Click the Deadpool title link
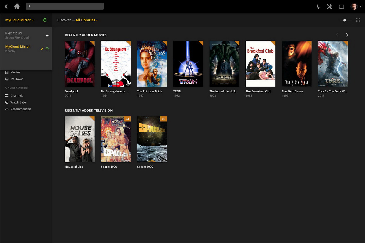This screenshot has height=243, width=365. click(x=71, y=91)
